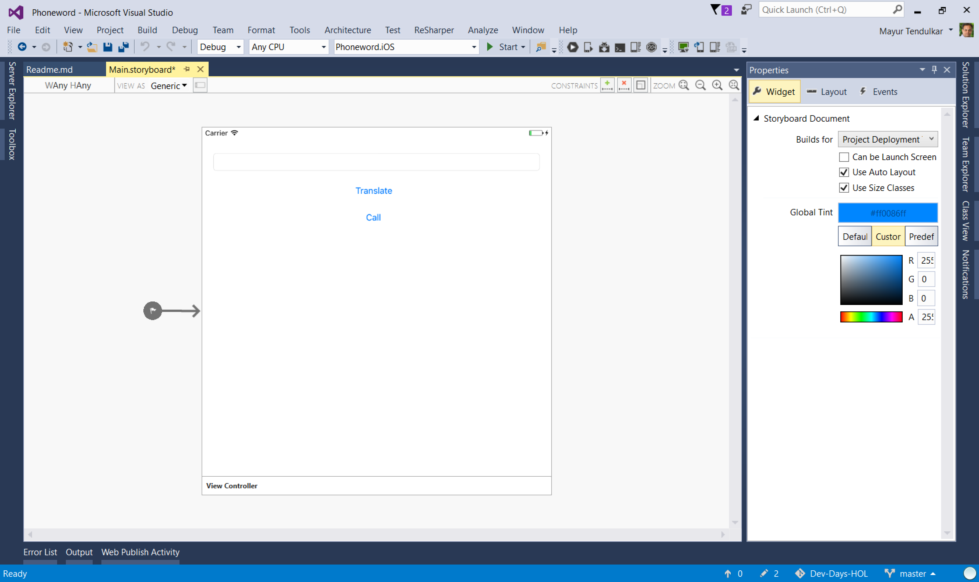This screenshot has width=979, height=582.
Task: Open the feedback icon in title bar
Action: click(746, 10)
